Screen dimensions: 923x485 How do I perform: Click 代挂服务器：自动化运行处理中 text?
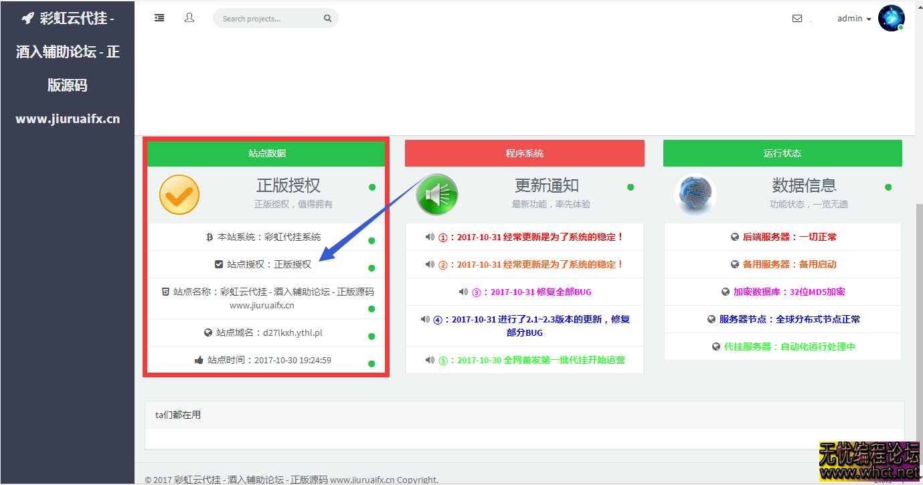point(790,347)
